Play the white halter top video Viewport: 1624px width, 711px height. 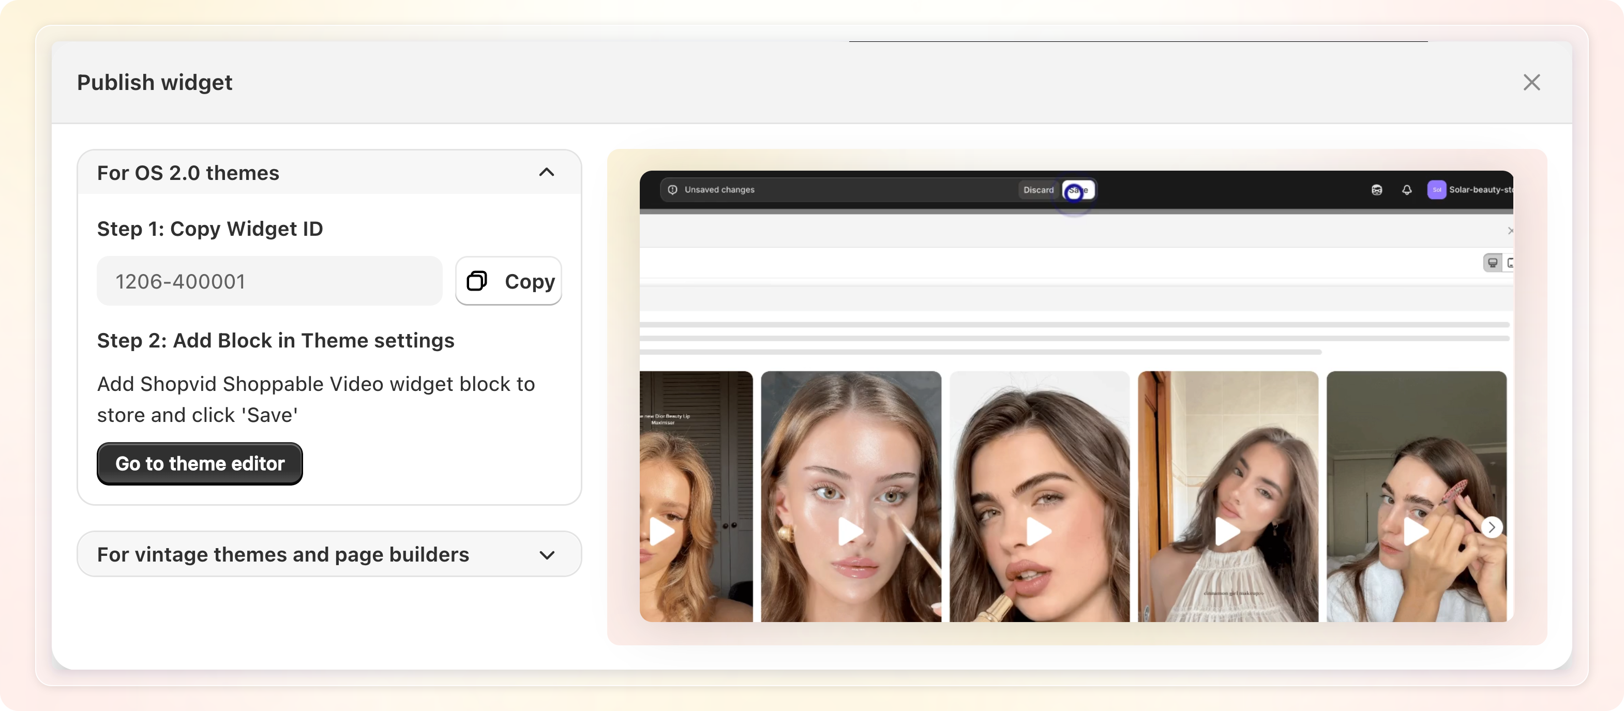tap(1227, 532)
